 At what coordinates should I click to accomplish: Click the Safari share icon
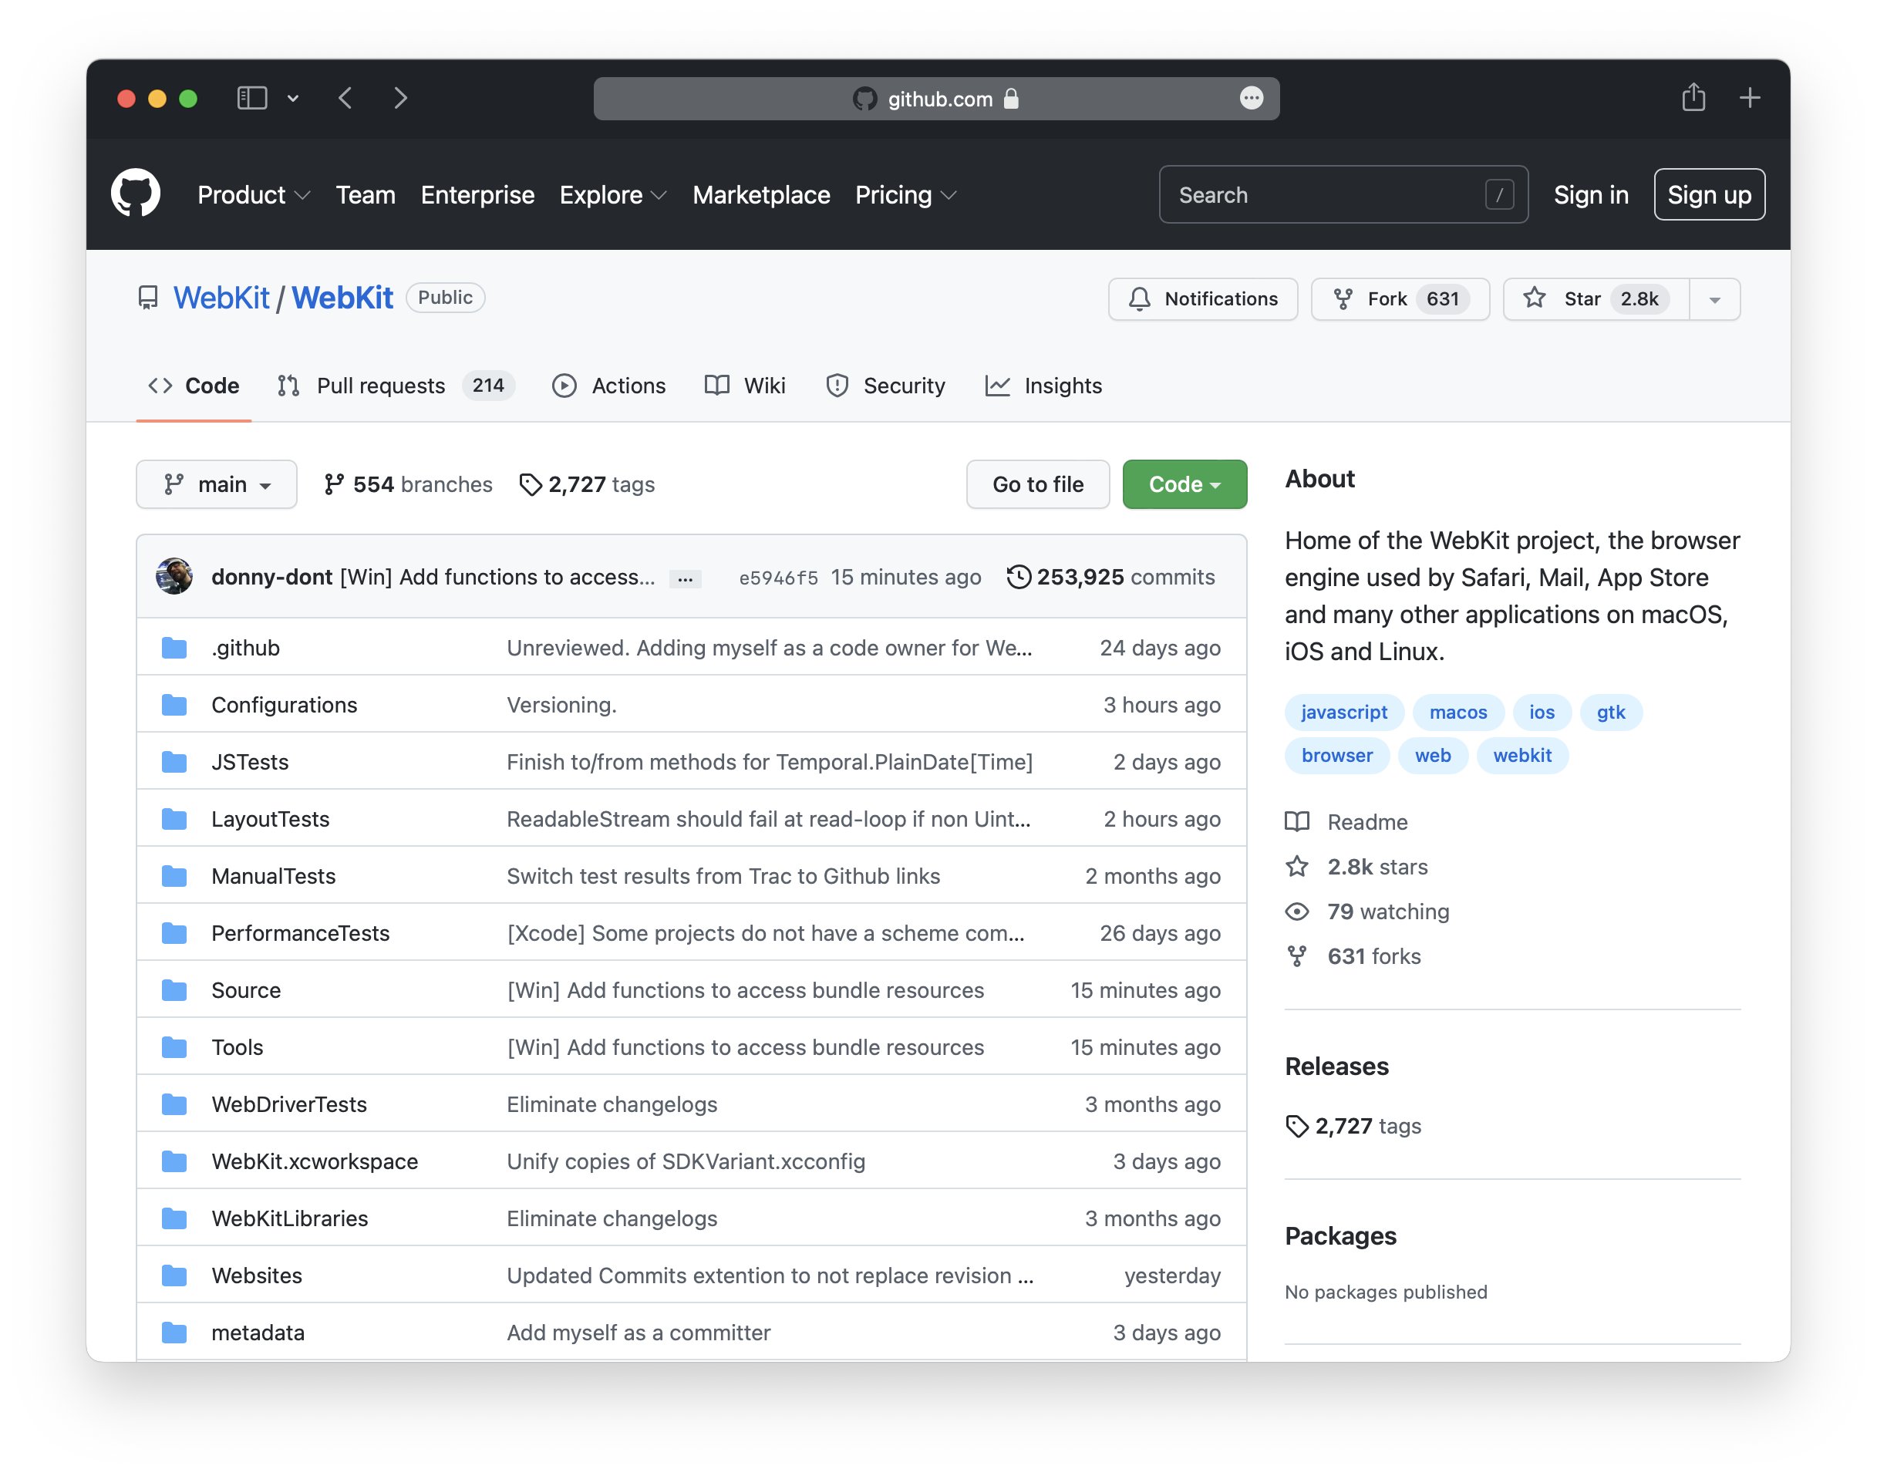(x=1693, y=98)
